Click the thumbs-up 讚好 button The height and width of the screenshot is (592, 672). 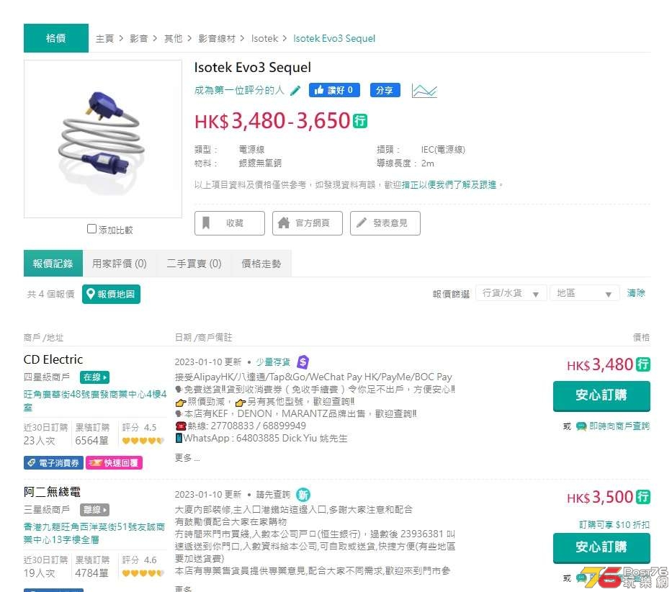click(x=334, y=90)
